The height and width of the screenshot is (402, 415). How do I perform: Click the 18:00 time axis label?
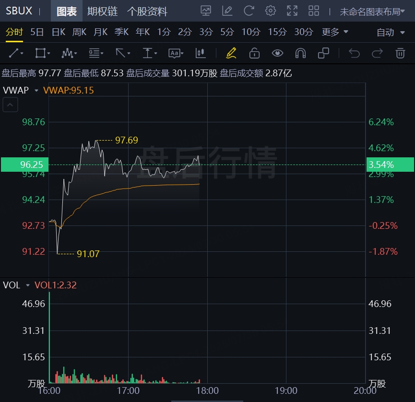207,390
